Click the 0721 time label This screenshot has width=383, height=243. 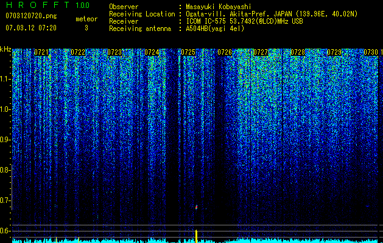pyautogui.click(x=41, y=52)
